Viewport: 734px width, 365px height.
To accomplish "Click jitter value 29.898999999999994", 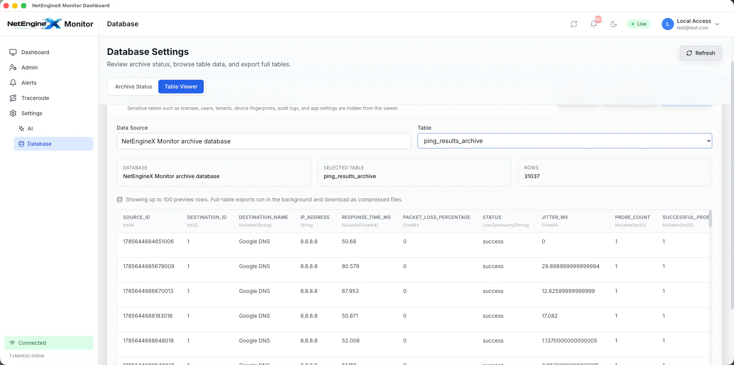I will point(570,266).
